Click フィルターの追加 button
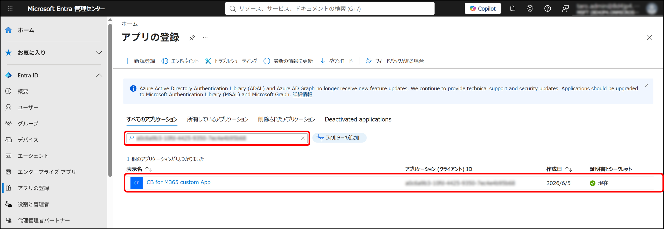 [339, 138]
